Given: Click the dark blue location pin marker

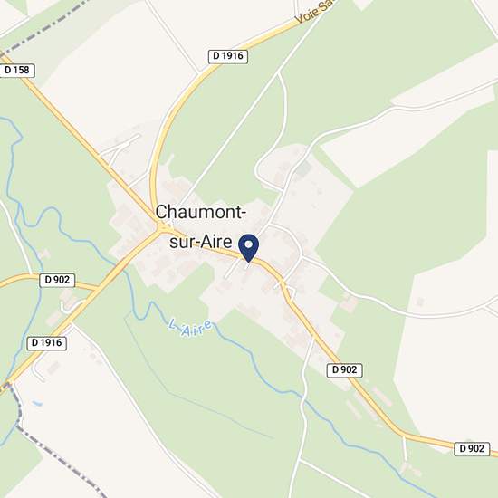Looking at the screenshot, I should click(x=249, y=248).
